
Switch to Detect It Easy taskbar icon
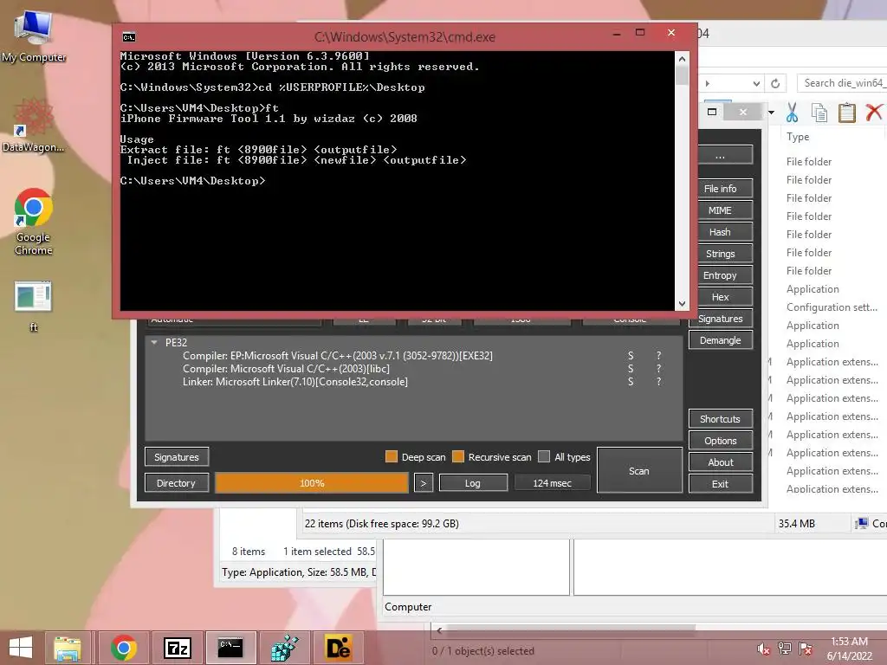[x=339, y=648]
